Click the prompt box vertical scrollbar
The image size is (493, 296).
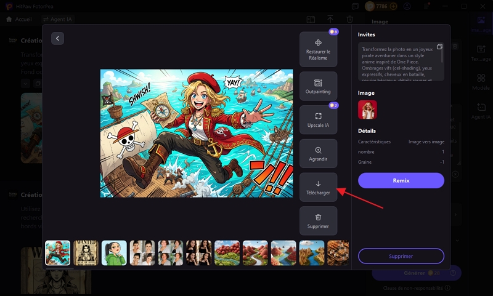tap(442, 55)
